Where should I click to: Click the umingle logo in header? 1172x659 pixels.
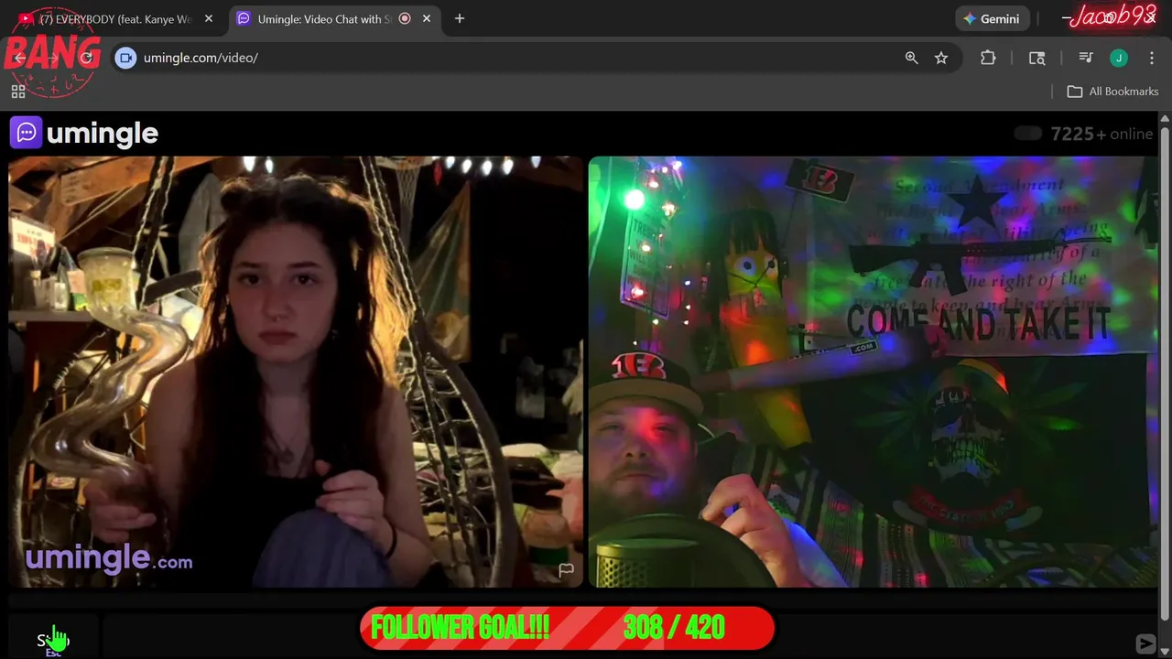84,134
